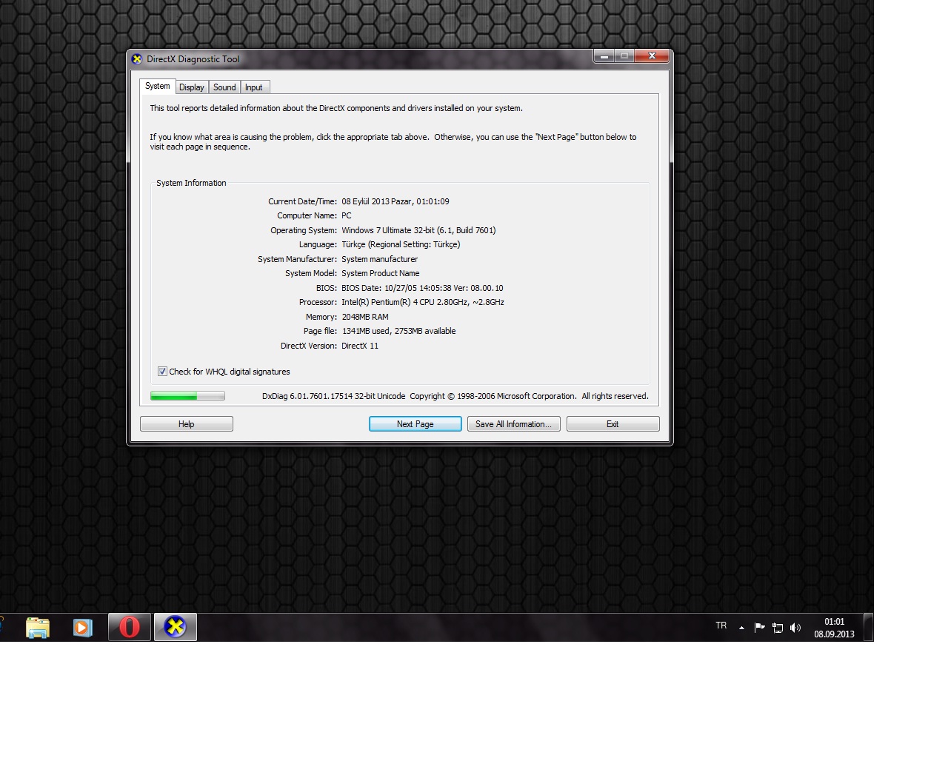Minimize the DirectX Diagnostic Tool window

(x=604, y=56)
